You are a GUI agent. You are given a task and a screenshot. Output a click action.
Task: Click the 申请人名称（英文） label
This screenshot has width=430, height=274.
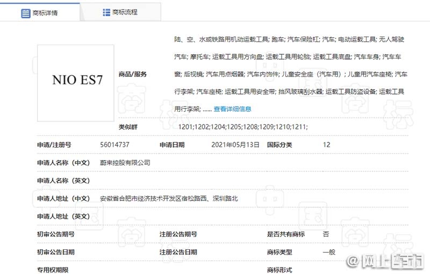point(63,181)
